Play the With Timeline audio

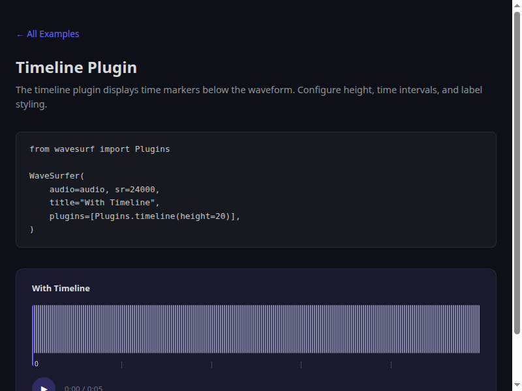coord(44,385)
